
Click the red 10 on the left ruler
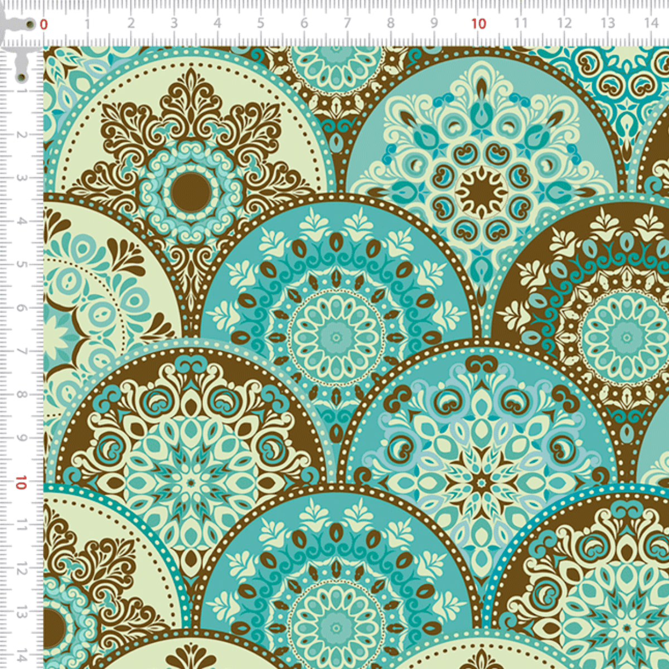(x=21, y=483)
